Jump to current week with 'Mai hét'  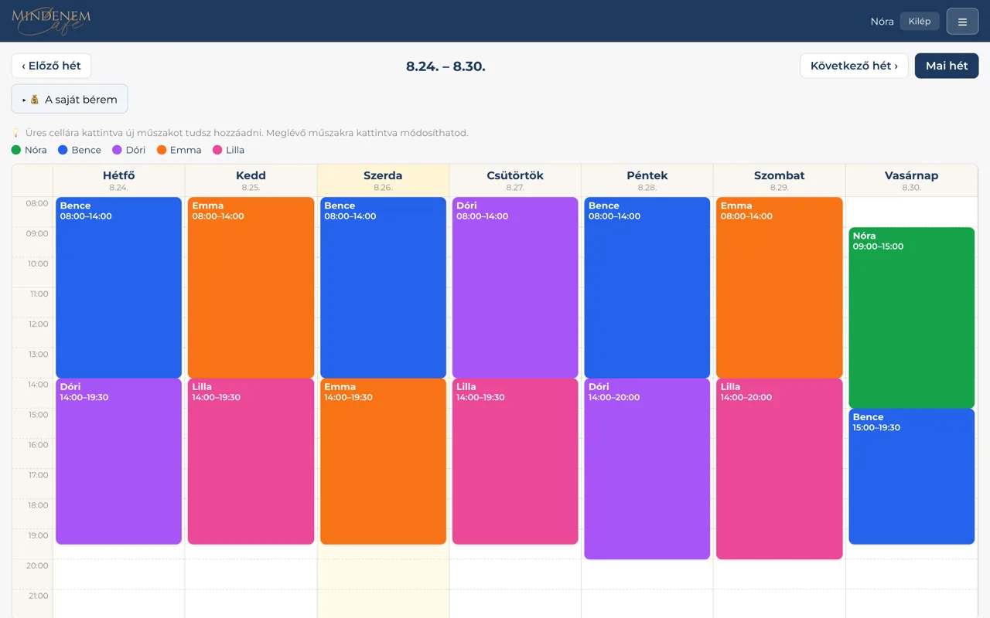click(947, 66)
